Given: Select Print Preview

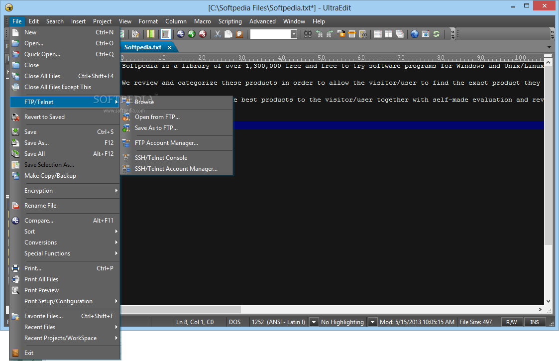Looking at the screenshot, I should [65, 290].
